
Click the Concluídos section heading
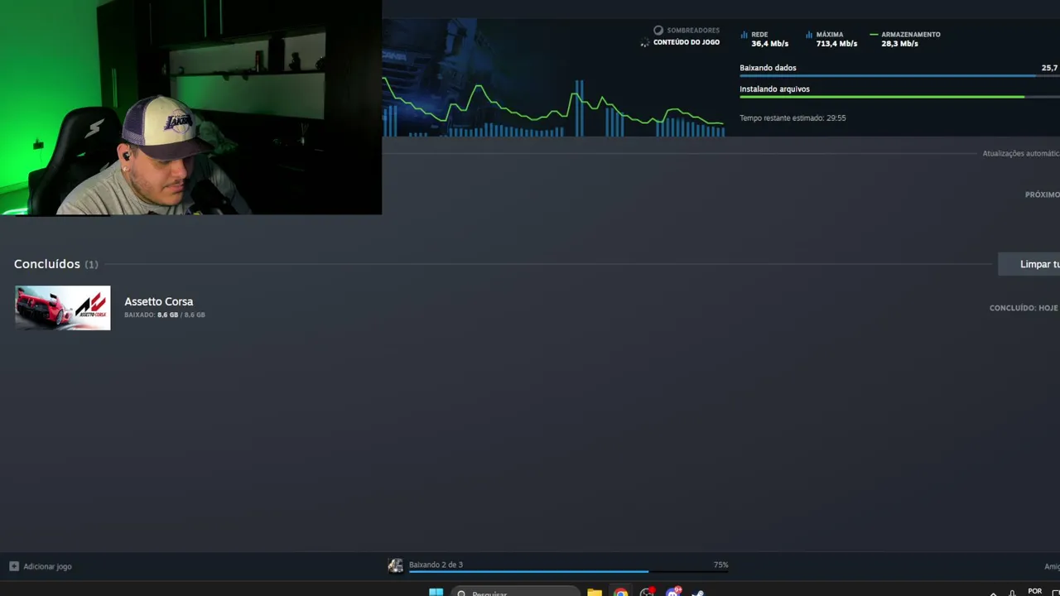[47, 264]
